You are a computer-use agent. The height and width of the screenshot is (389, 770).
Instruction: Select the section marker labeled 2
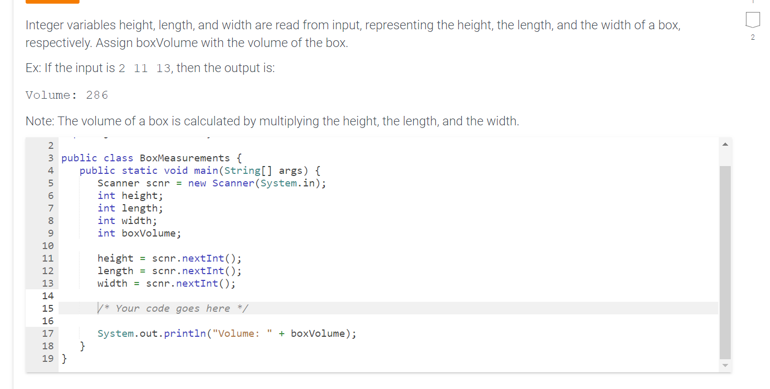pos(752,37)
